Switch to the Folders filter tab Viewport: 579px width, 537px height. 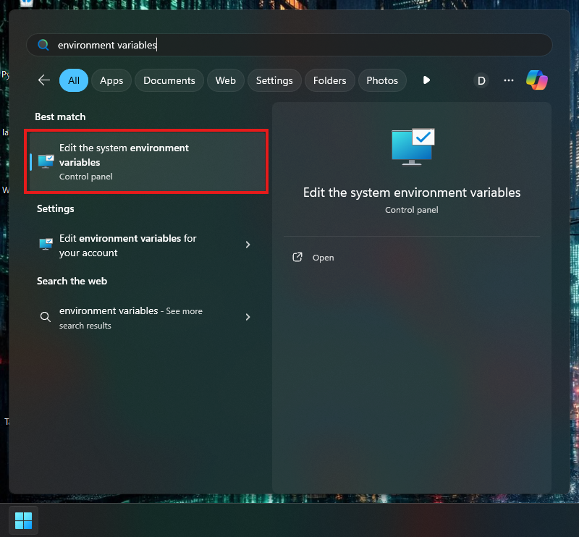[x=330, y=80]
